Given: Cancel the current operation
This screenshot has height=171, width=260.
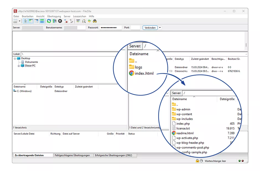Looking at the screenshot, I should pos(60,21).
